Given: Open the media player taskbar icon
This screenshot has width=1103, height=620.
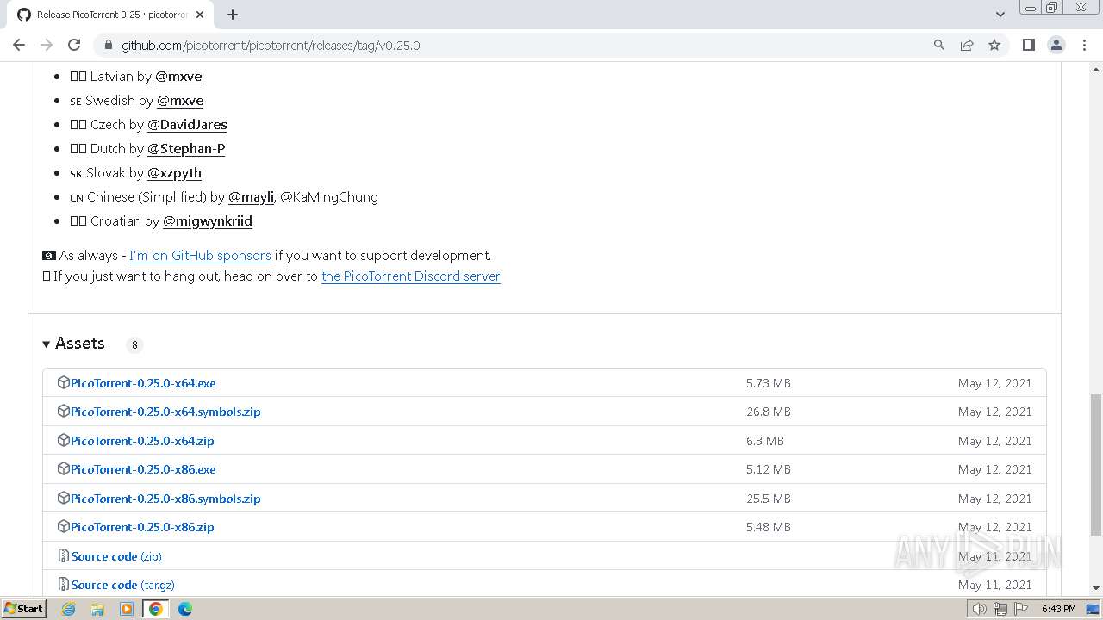Looking at the screenshot, I should coord(127,609).
